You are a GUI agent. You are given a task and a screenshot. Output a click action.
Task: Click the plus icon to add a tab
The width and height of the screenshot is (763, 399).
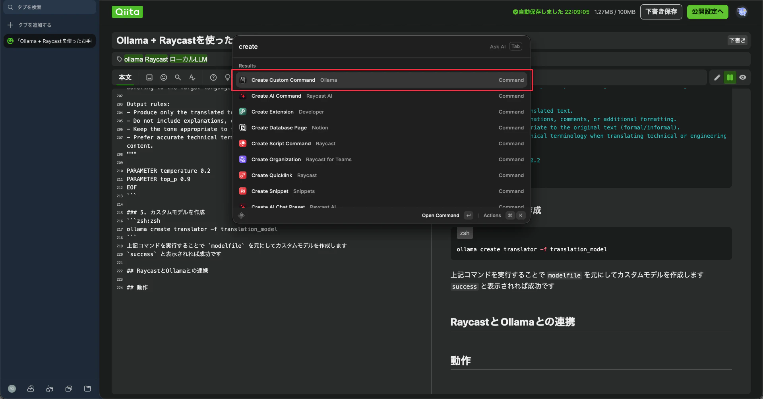[10, 25]
